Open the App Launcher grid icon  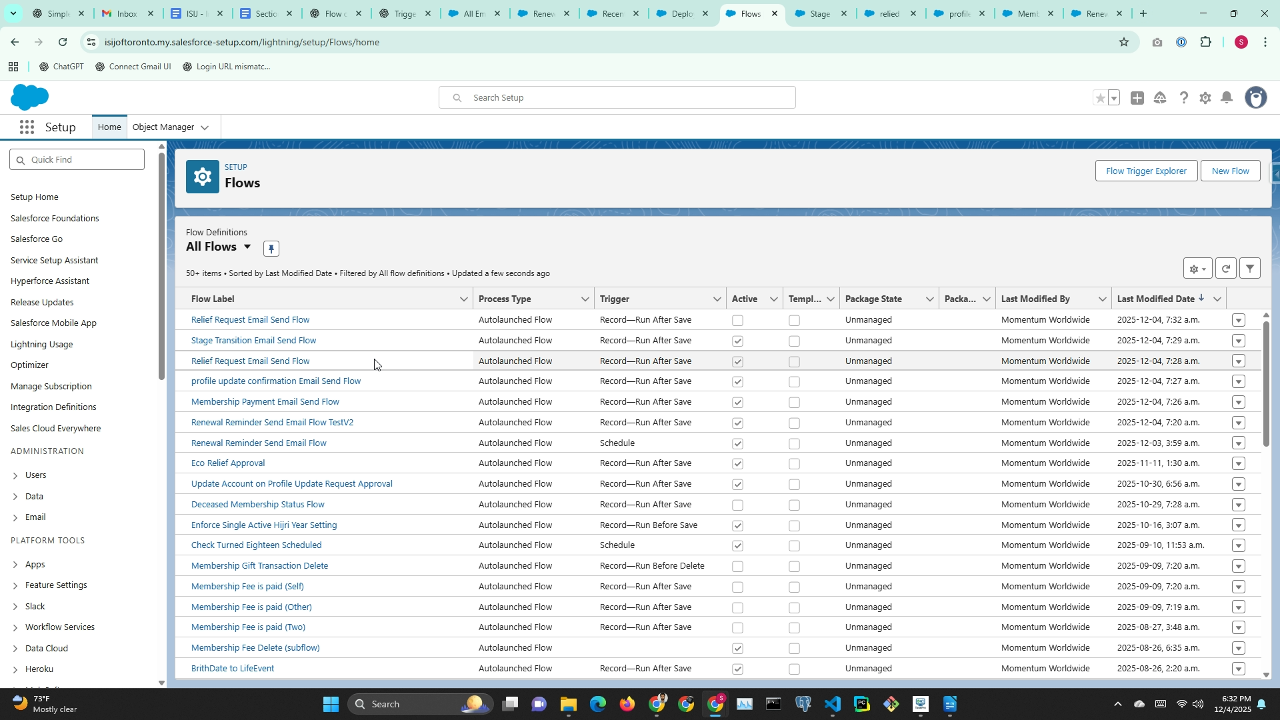tap(27, 127)
